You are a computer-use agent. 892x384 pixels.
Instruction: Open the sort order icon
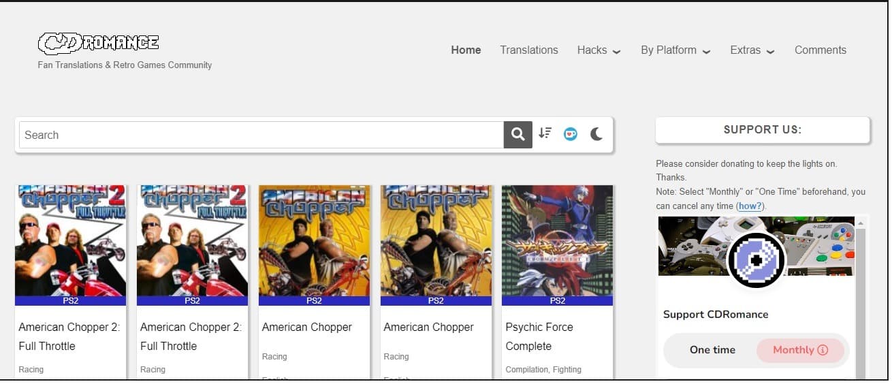(545, 133)
